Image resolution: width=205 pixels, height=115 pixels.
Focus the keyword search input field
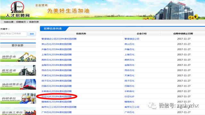(x=13, y=34)
